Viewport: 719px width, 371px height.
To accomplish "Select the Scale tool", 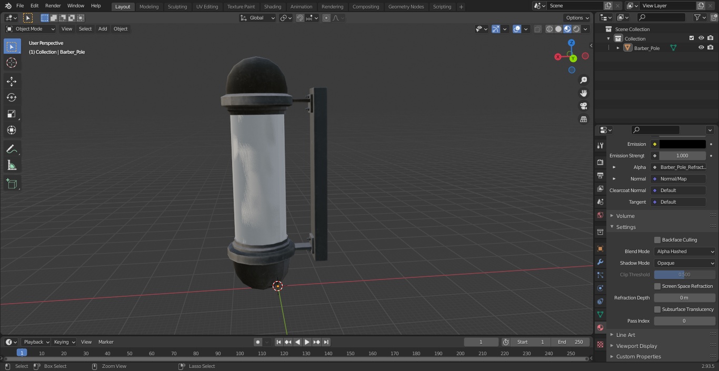I will pyautogui.click(x=12, y=114).
